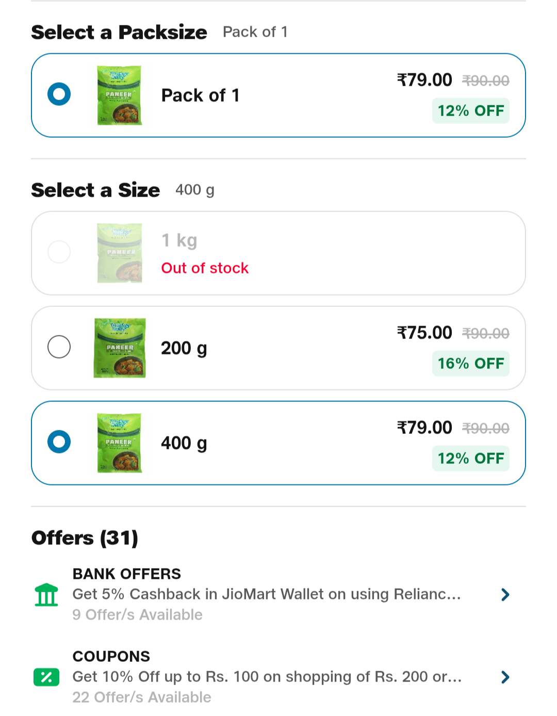Viewport: 557px width, 716px height.
Task: Click the 22 Offer/s Available text
Action: (x=142, y=697)
